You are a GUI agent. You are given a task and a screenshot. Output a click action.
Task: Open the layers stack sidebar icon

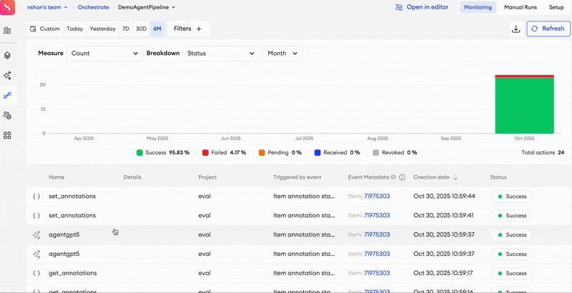click(7, 56)
